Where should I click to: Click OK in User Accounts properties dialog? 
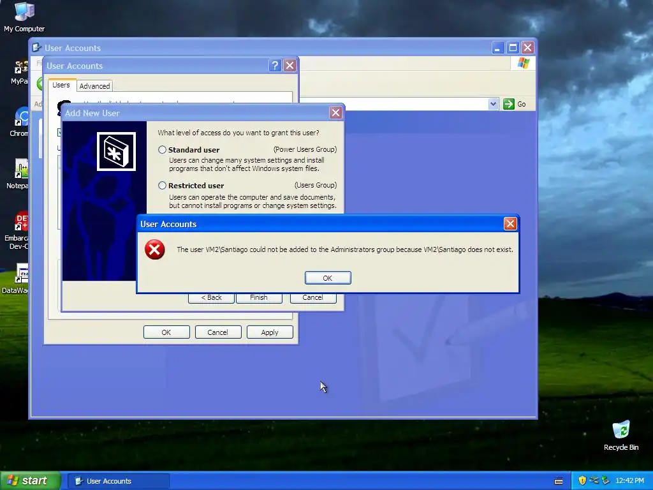pyautogui.click(x=166, y=332)
